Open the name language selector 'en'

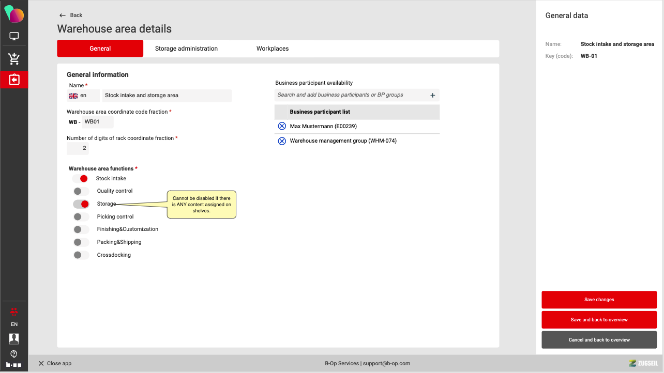click(x=83, y=96)
